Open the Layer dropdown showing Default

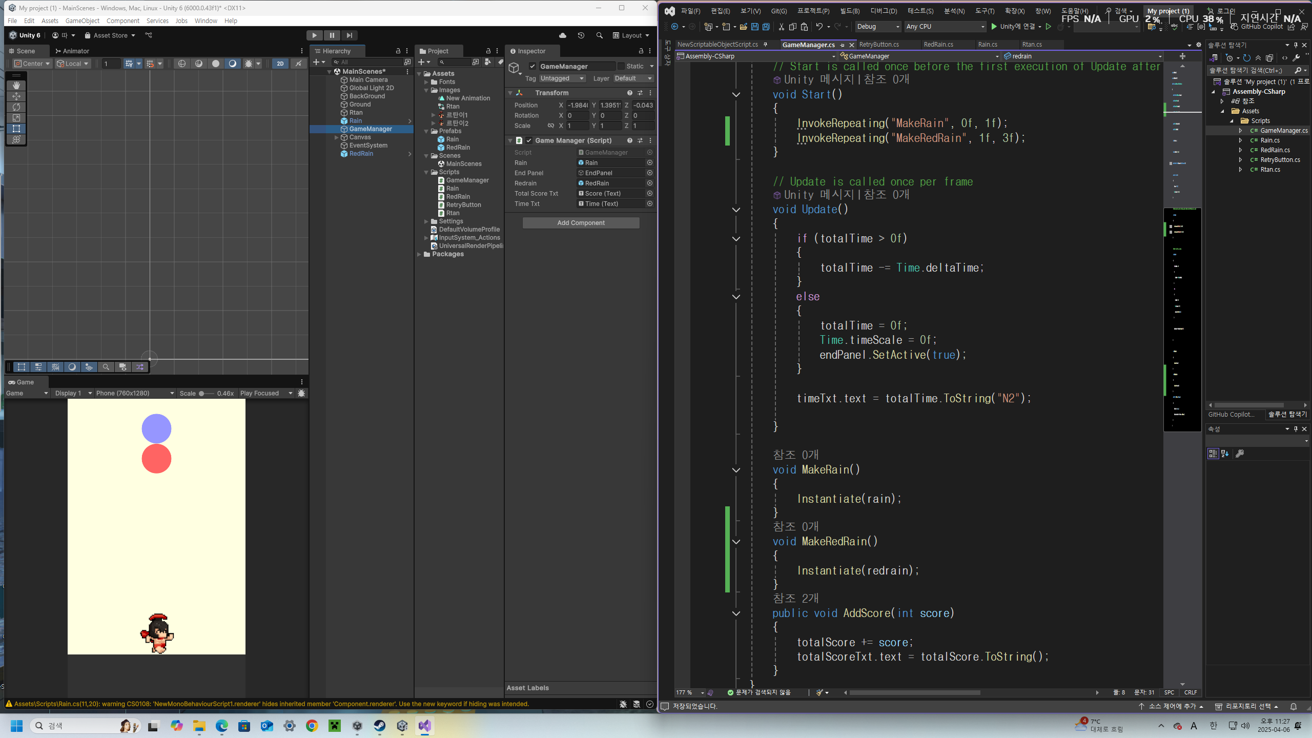click(x=633, y=78)
